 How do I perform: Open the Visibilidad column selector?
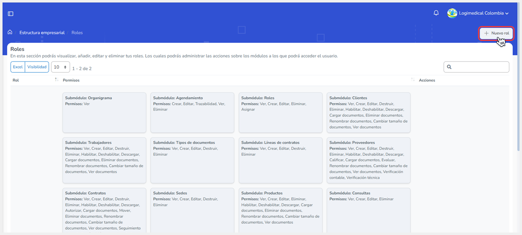point(37,67)
